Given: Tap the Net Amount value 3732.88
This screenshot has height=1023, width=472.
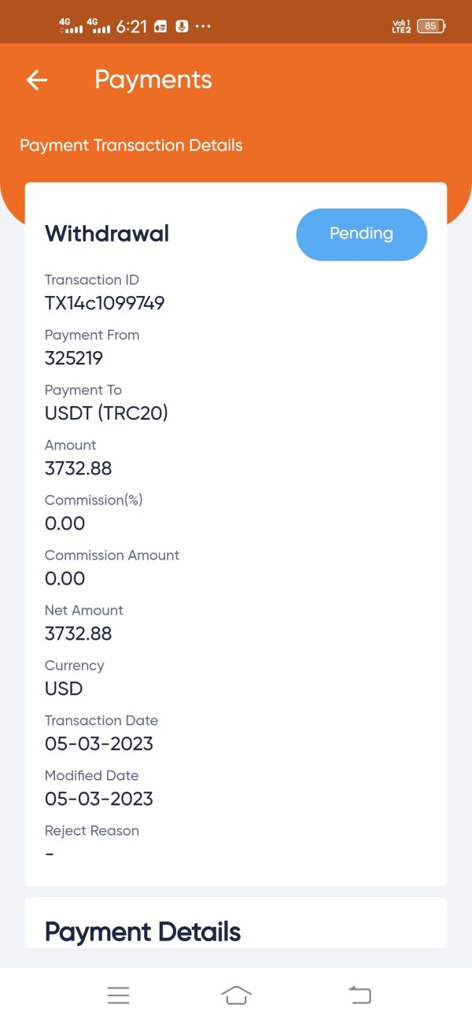Looking at the screenshot, I should coord(79,633).
